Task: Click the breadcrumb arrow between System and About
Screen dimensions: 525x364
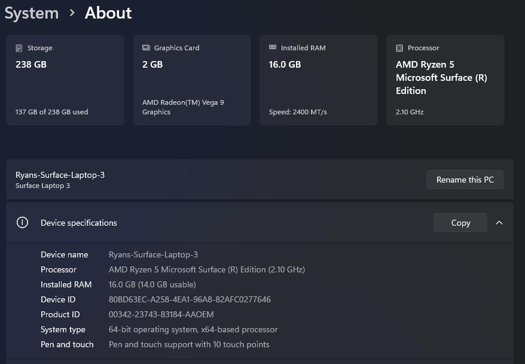Action: (x=72, y=13)
